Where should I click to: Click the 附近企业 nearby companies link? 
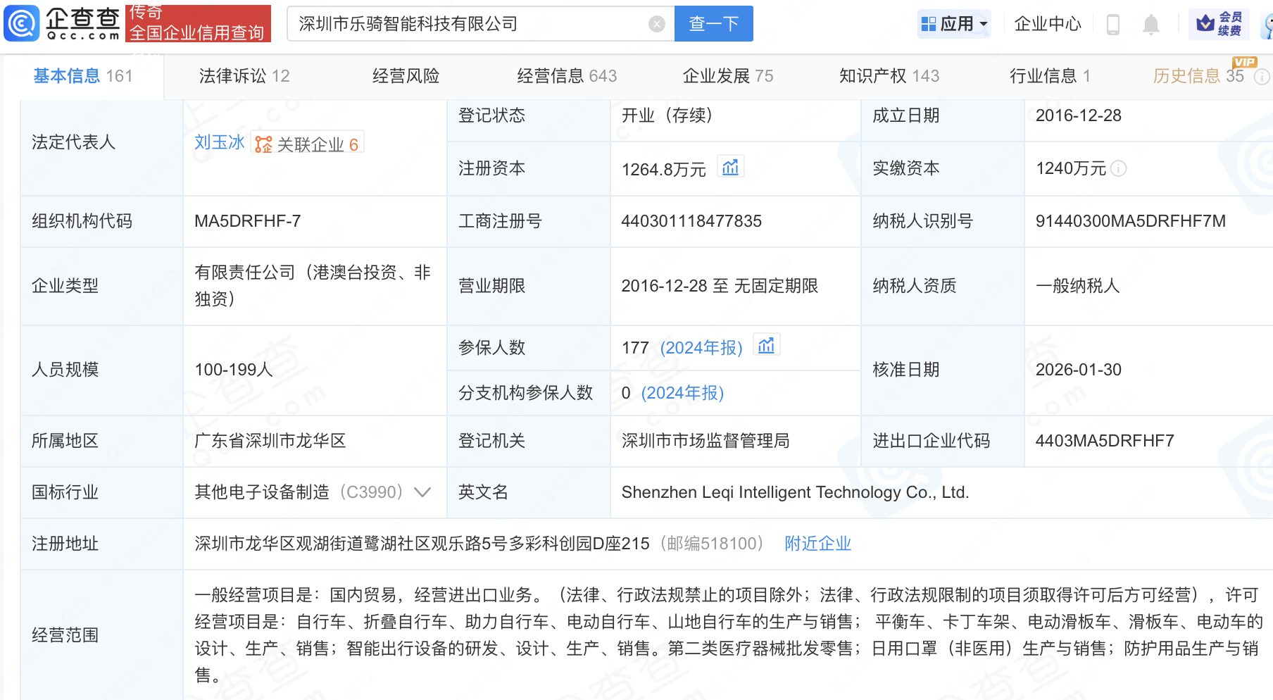coord(817,544)
